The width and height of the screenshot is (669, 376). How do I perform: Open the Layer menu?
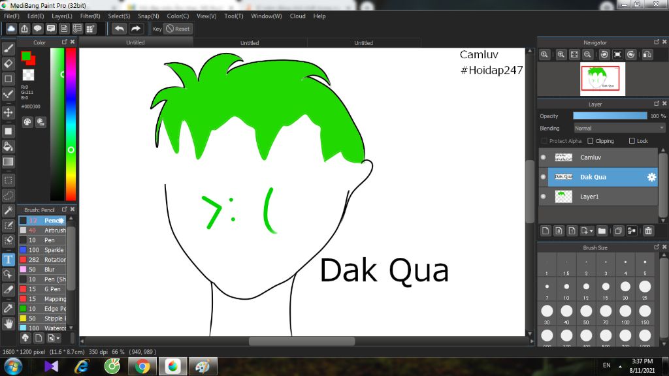click(62, 16)
